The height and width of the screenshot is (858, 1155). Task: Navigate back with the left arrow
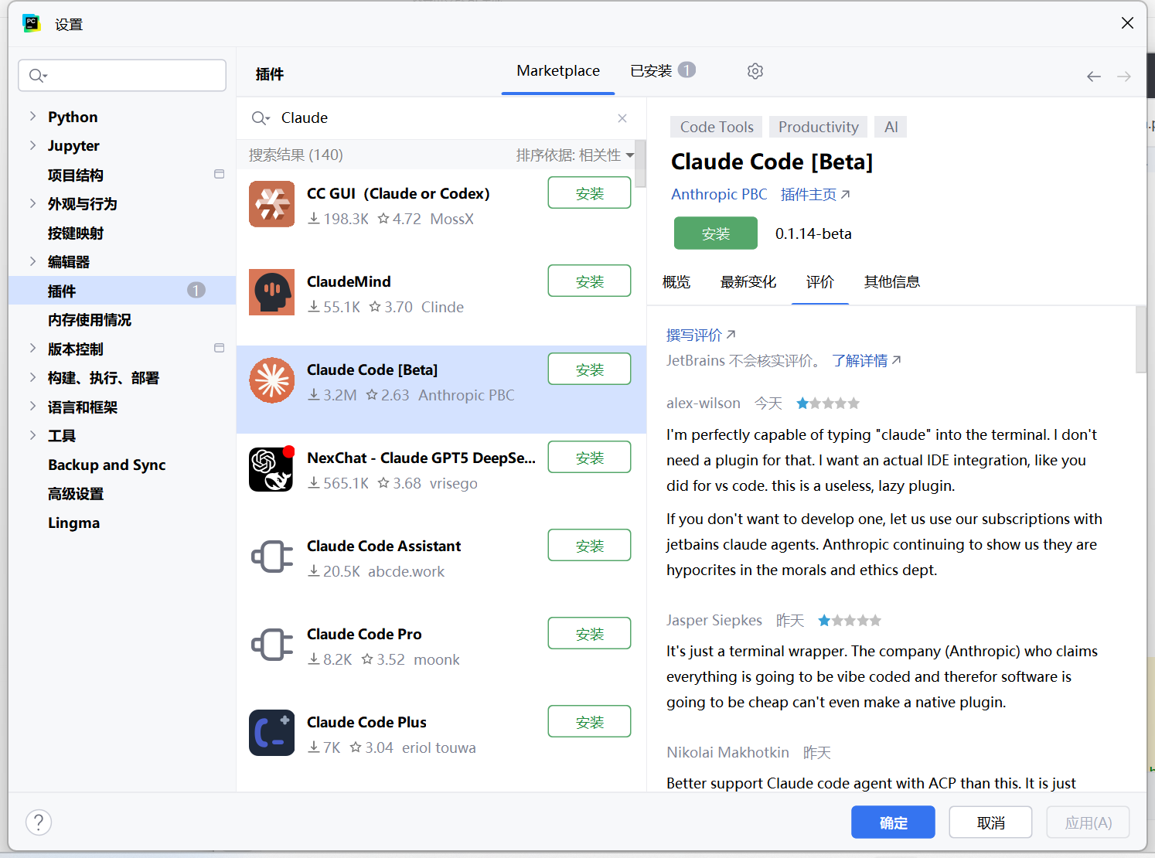click(1094, 76)
